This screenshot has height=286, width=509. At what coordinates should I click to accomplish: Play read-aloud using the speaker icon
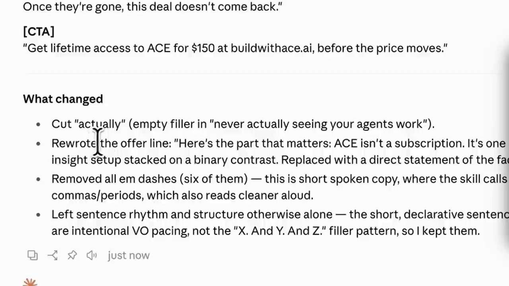[92, 255]
